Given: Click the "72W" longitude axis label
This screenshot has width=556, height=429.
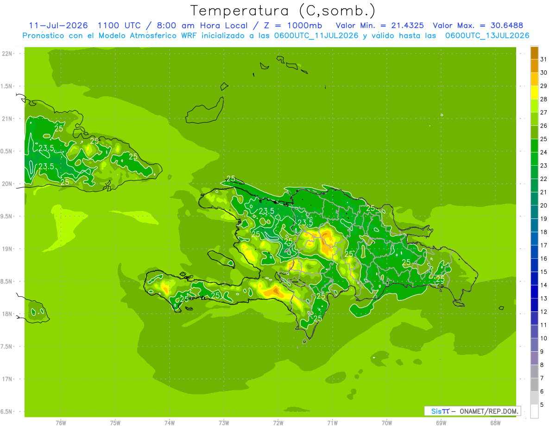Looking at the screenshot, I should (x=278, y=423).
